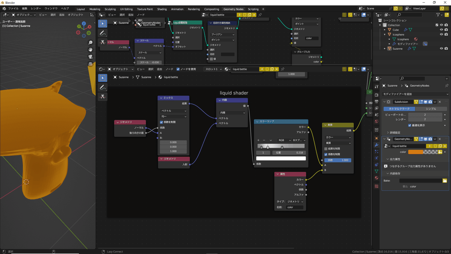Image resolution: width=451 pixels, height=254 pixels.
Task: Switch to the Layout workspace tab
Action: pyautogui.click(x=81, y=9)
